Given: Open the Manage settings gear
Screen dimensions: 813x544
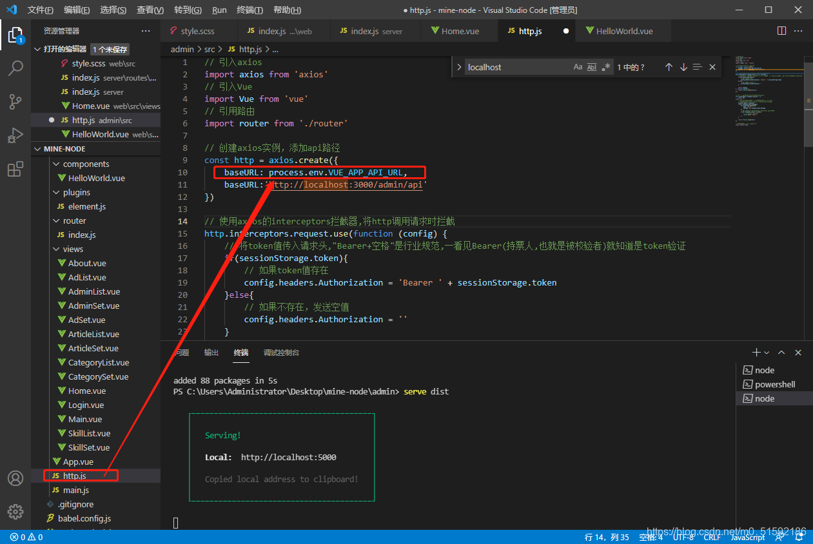Looking at the screenshot, I should (15, 512).
